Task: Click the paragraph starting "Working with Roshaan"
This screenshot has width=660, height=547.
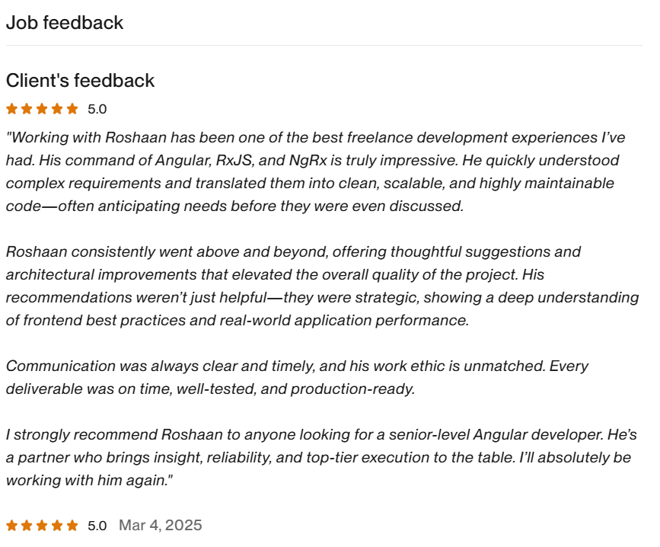Action: (316, 171)
